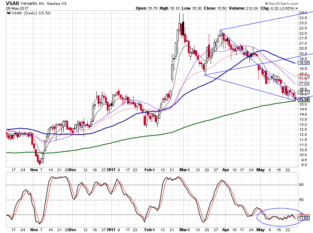Click the Open 15.75 value
This screenshot has height=233, width=313.
[x=147, y=8]
